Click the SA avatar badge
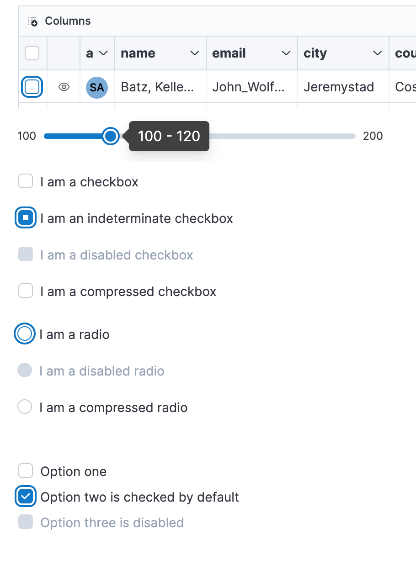Screen dimensions: 416x561 point(97,87)
